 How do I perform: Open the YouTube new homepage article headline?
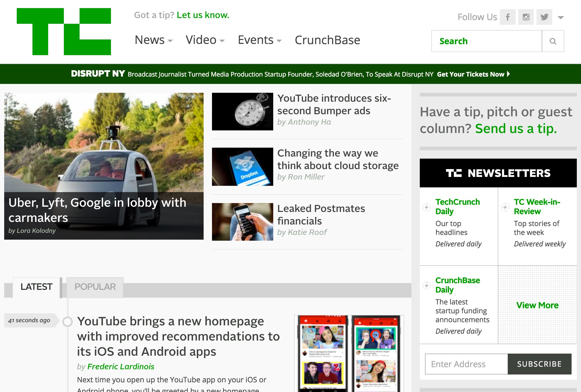[x=178, y=336]
